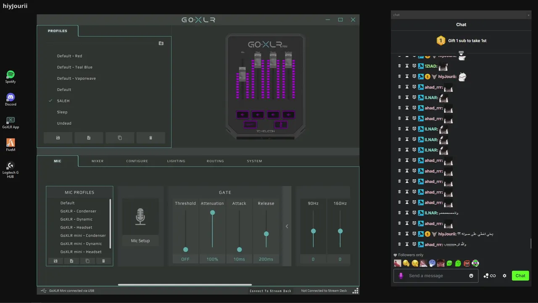Choose the GoXLR mini - Dynamic mic profile

pos(81,244)
